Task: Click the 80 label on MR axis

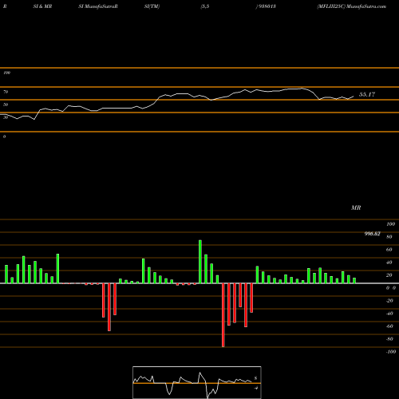Action: pyautogui.click(x=389, y=237)
